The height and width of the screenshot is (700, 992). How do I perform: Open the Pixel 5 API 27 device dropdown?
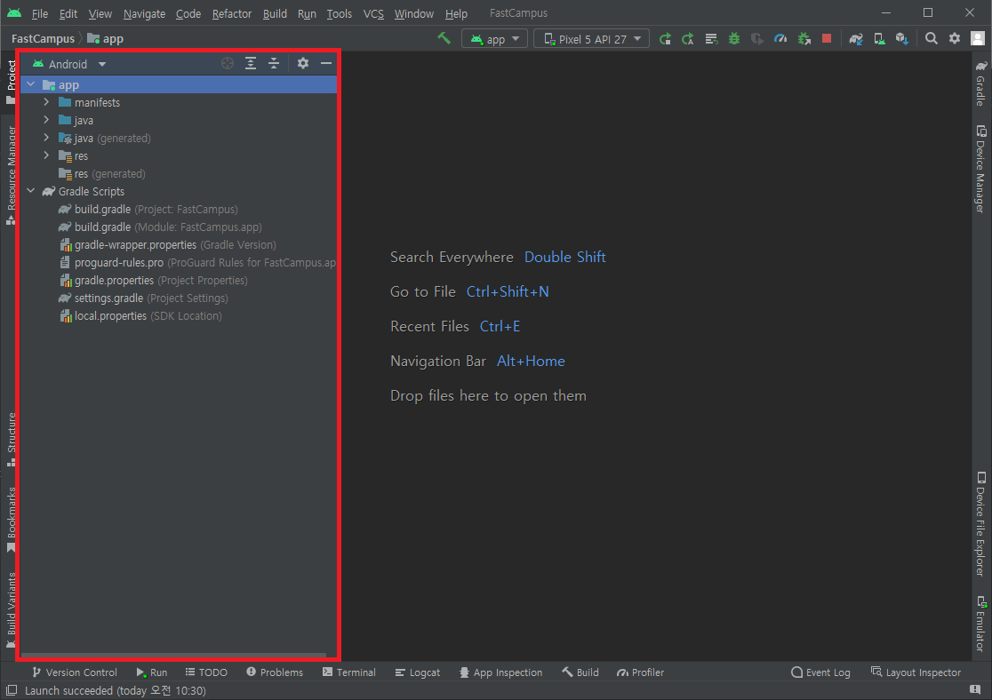pos(591,39)
